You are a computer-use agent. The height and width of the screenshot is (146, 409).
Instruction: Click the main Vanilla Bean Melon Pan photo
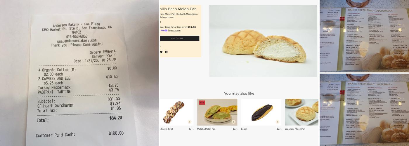click(263, 41)
